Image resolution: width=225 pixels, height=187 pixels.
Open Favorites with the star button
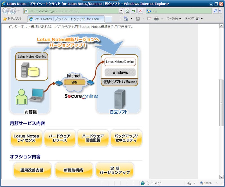[12, 19]
